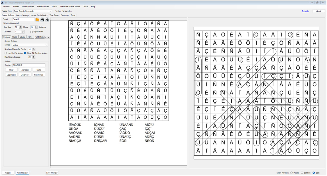Viewport: 327px width, 176px height.
Task: Open the Word Puzzles menu
Action: (x=28, y=6)
